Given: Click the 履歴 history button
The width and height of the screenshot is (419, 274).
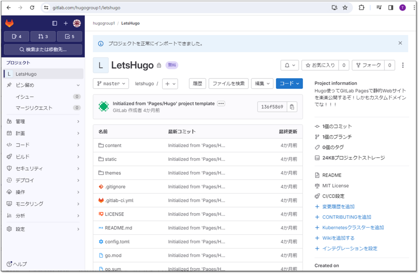Looking at the screenshot, I should tap(198, 84).
